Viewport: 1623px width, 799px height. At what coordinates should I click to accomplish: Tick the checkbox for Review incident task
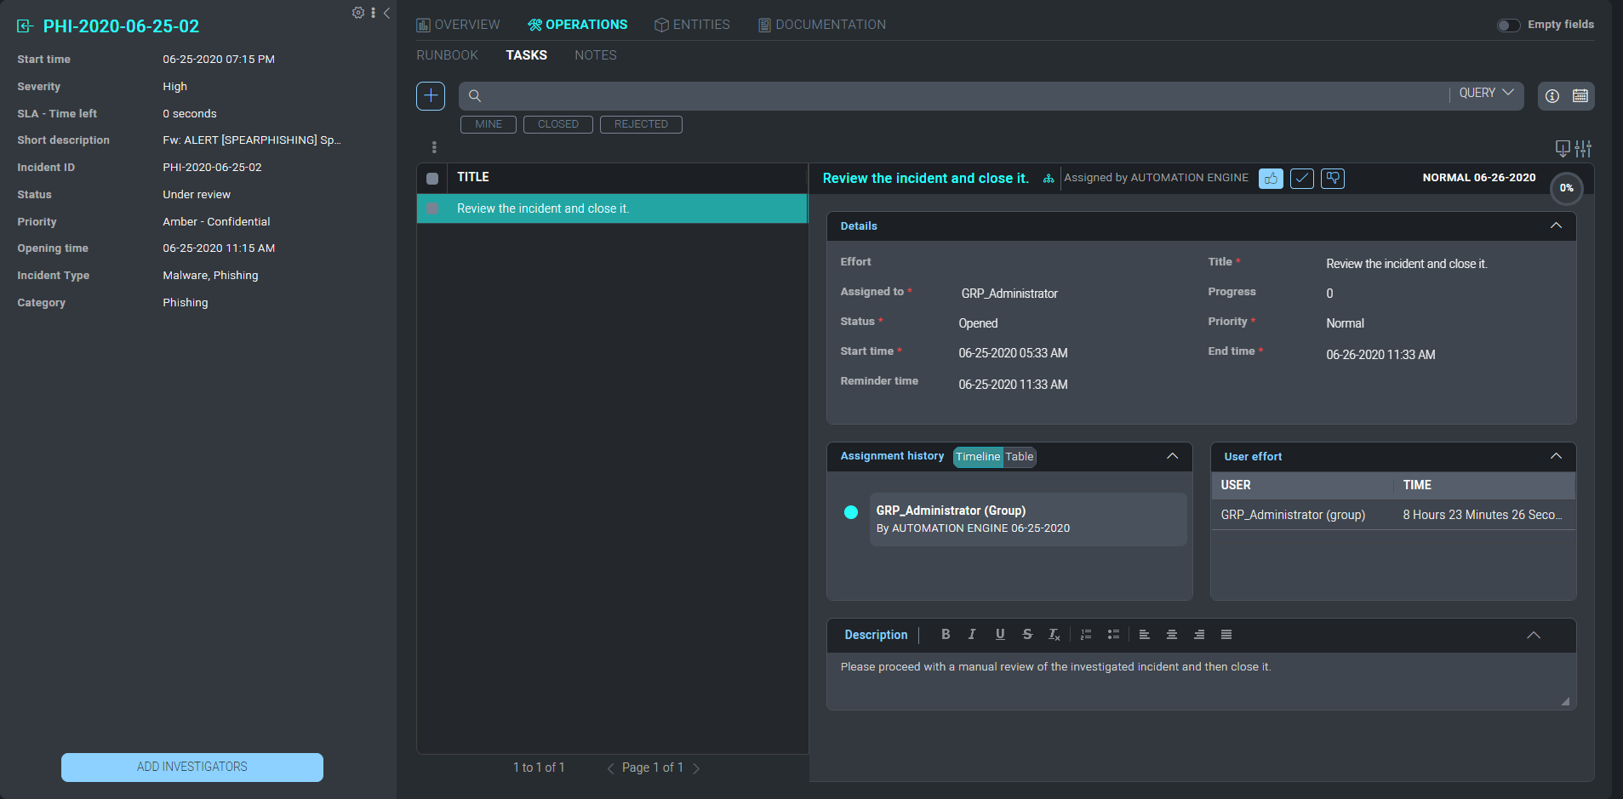point(432,208)
